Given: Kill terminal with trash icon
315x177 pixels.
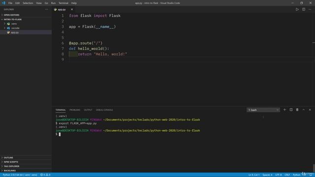Looking at the screenshot, I should [297, 110].
